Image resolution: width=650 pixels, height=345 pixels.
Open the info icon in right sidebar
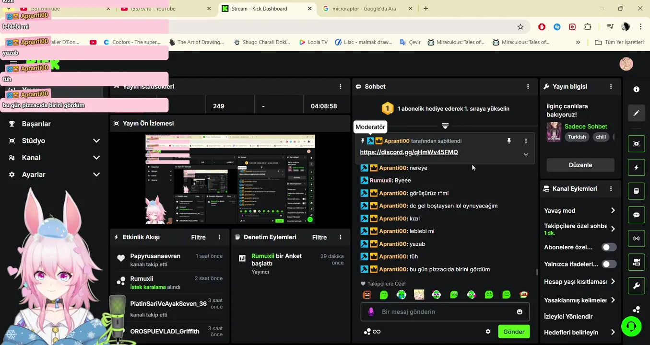(x=636, y=89)
